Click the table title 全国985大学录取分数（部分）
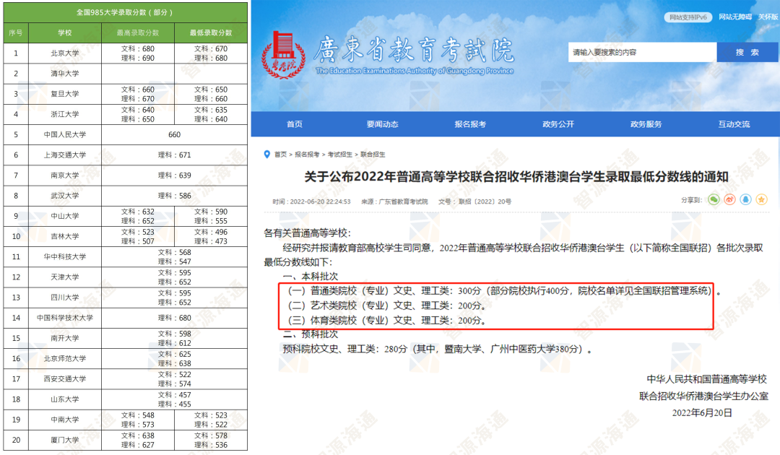 (125, 12)
